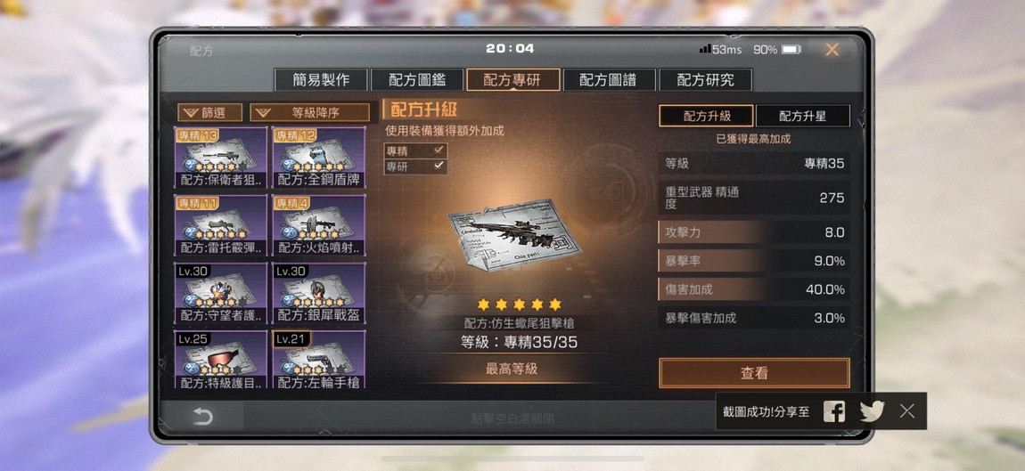
Task: Switch to the 配方圖鑑 tab
Action: (x=416, y=80)
